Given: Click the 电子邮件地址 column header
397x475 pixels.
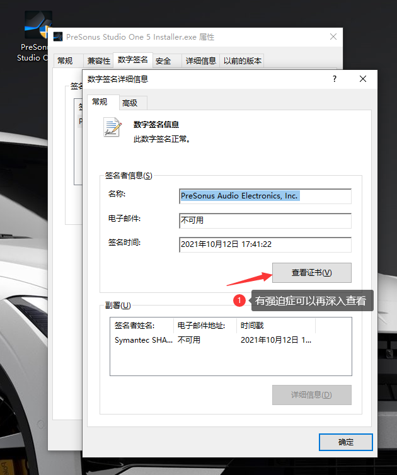Looking at the screenshot, I should [205, 326].
